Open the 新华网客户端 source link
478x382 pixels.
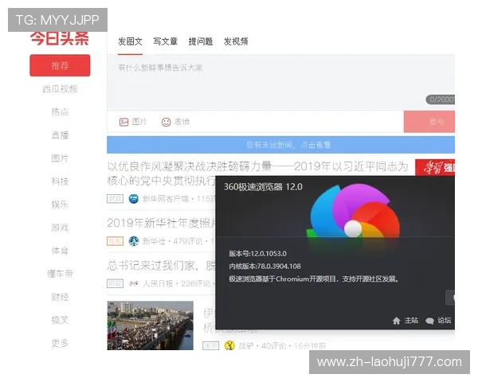point(166,199)
